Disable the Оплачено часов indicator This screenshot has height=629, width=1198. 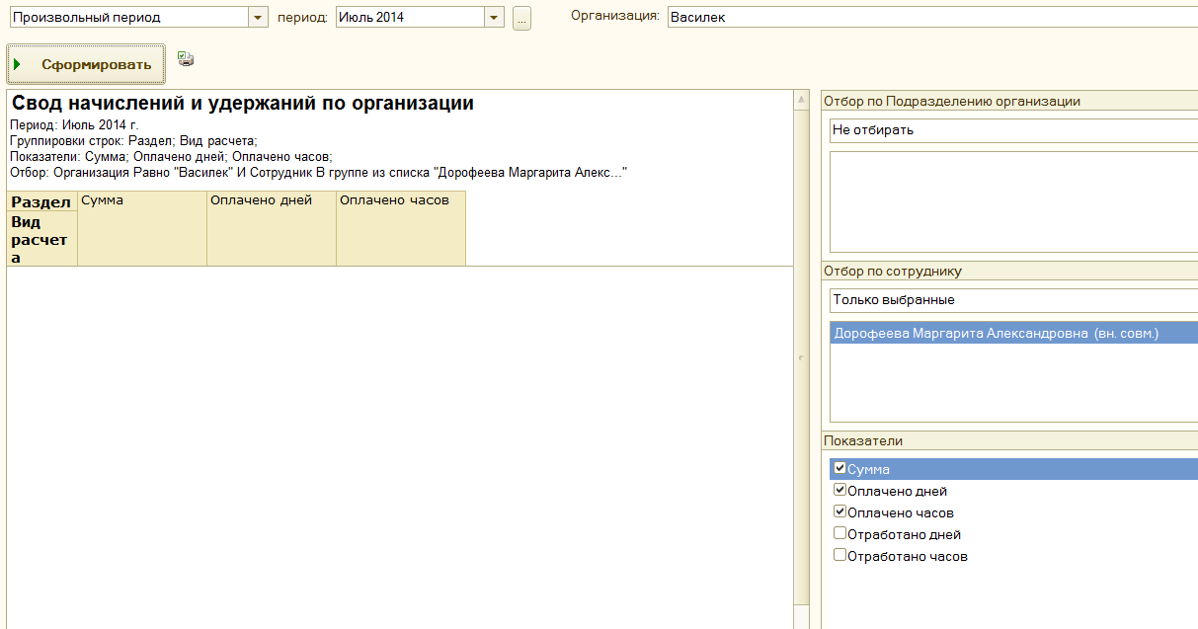click(x=840, y=512)
